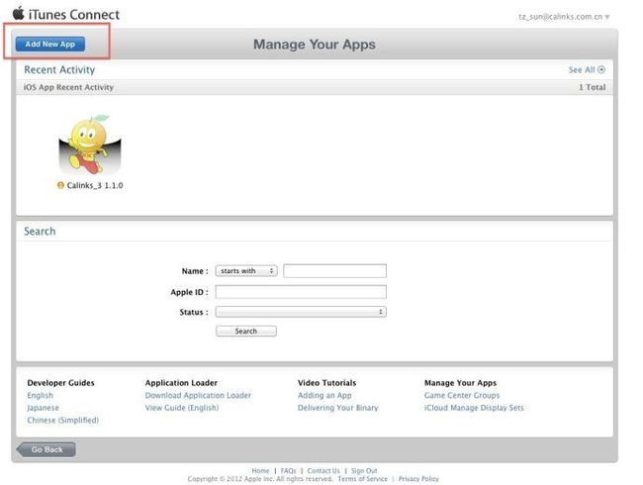Click the iOS App Recent Activity row

[x=315, y=87]
